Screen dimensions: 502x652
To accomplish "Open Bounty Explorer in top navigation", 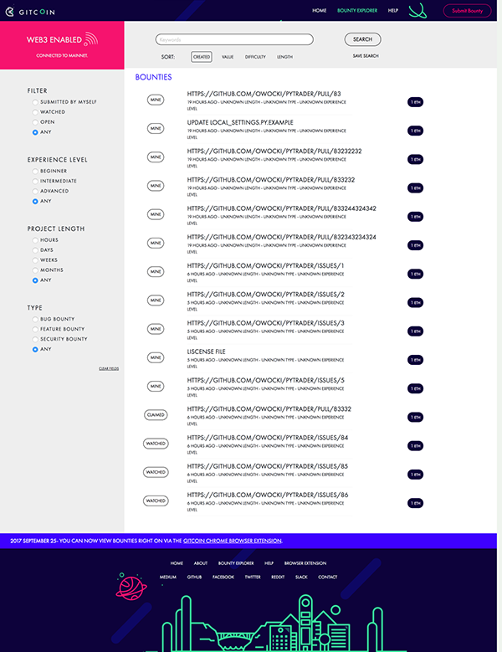I will 357,10.
